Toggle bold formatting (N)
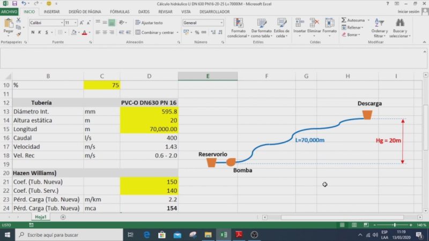This screenshot has width=429, height=241. coord(33,32)
